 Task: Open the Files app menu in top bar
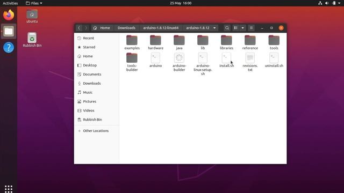34,3
